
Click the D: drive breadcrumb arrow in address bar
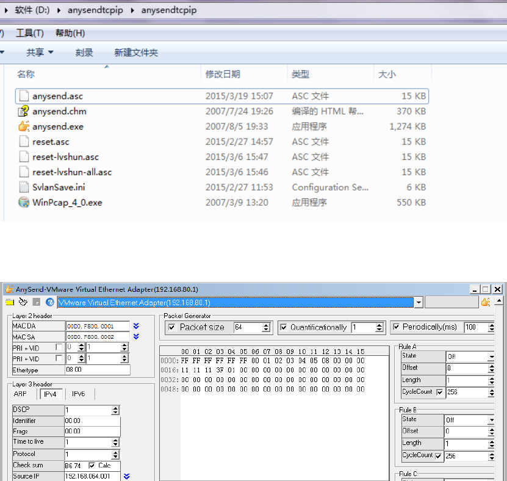pos(59,10)
